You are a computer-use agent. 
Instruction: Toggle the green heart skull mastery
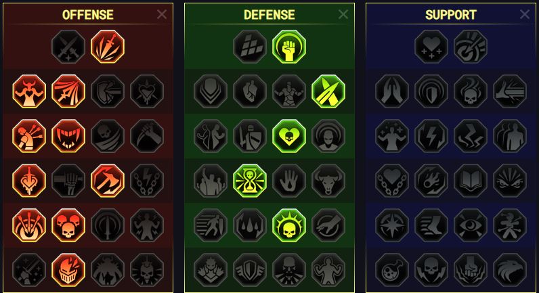pos(289,136)
